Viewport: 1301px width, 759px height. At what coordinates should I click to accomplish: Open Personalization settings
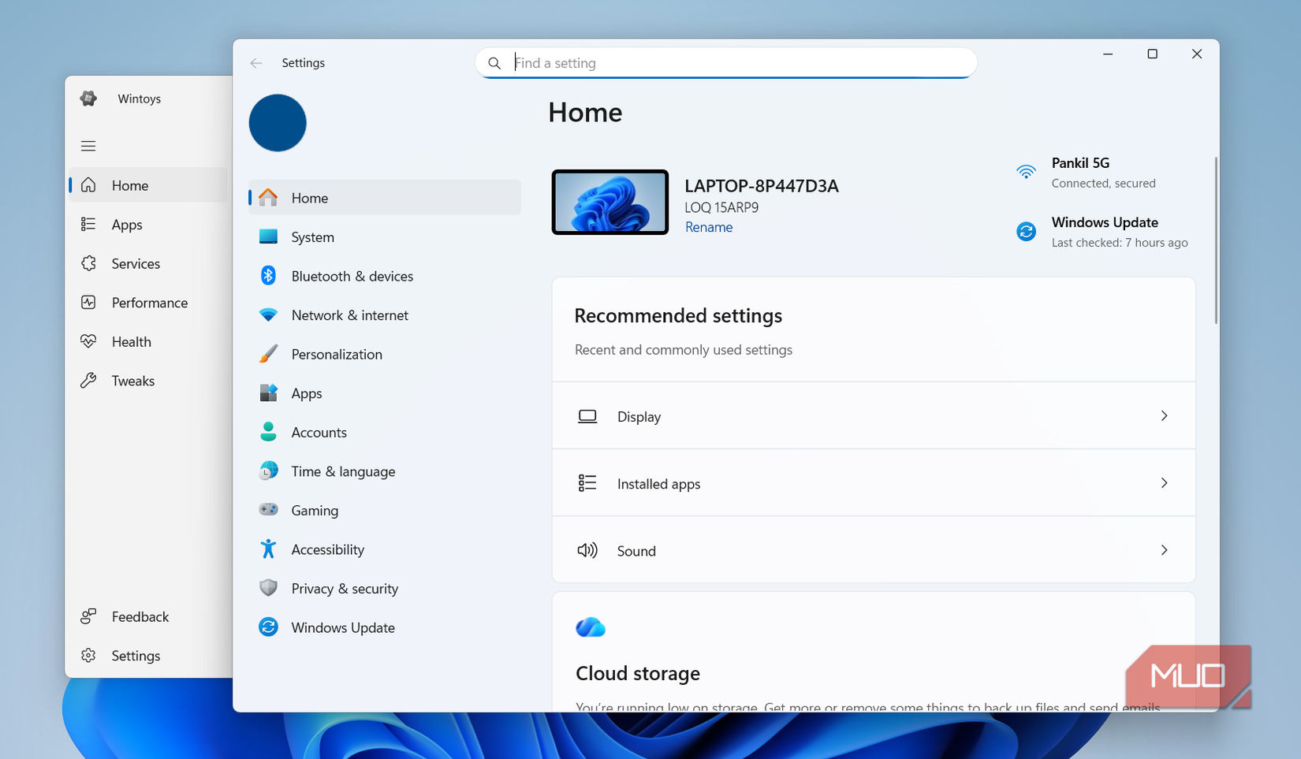[x=338, y=354]
